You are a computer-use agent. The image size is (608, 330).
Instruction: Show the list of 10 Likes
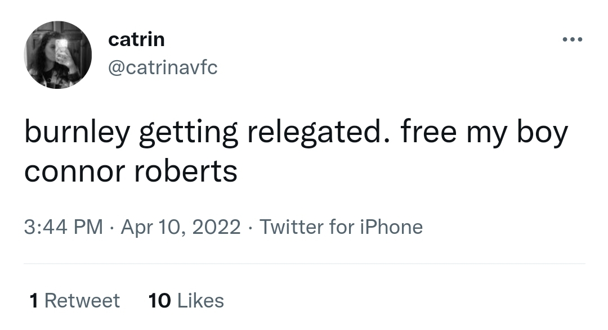click(x=186, y=301)
